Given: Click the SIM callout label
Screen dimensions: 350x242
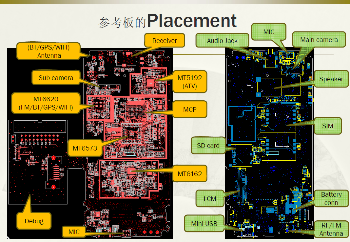Looking at the screenshot, I should 328,126.
